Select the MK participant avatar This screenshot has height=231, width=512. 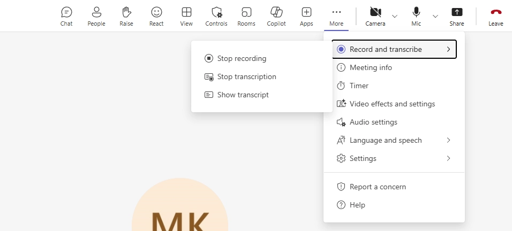coord(180,205)
